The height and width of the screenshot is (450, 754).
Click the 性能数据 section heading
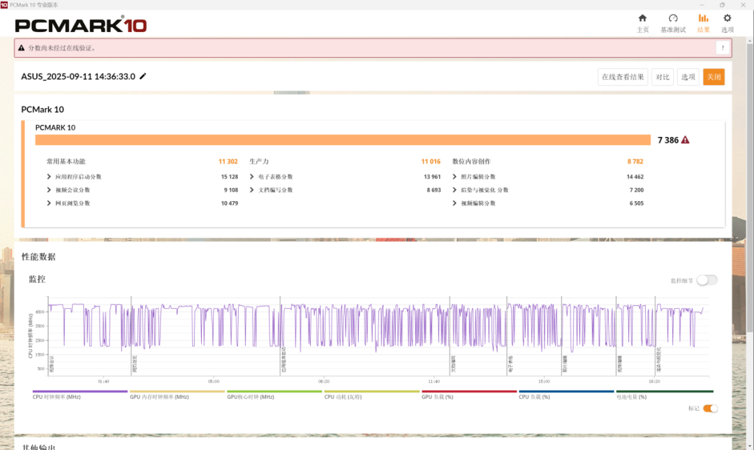pyautogui.click(x=38, y=256)
